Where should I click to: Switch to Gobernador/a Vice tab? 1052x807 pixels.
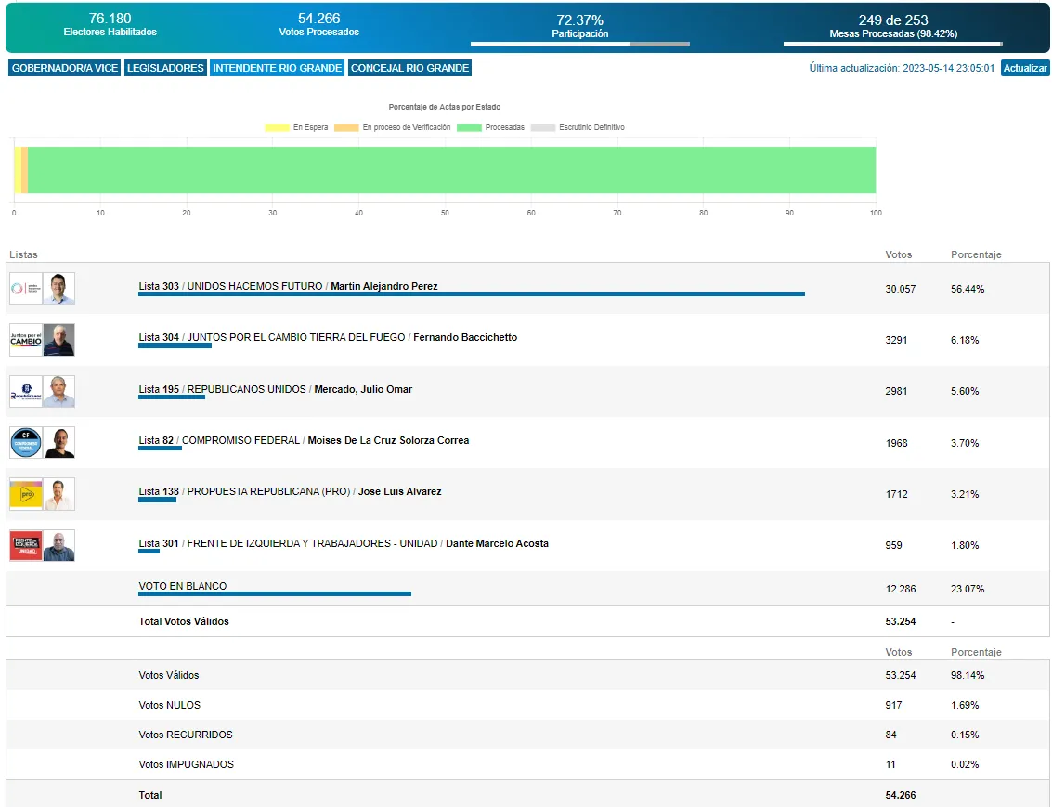(65, 68)
